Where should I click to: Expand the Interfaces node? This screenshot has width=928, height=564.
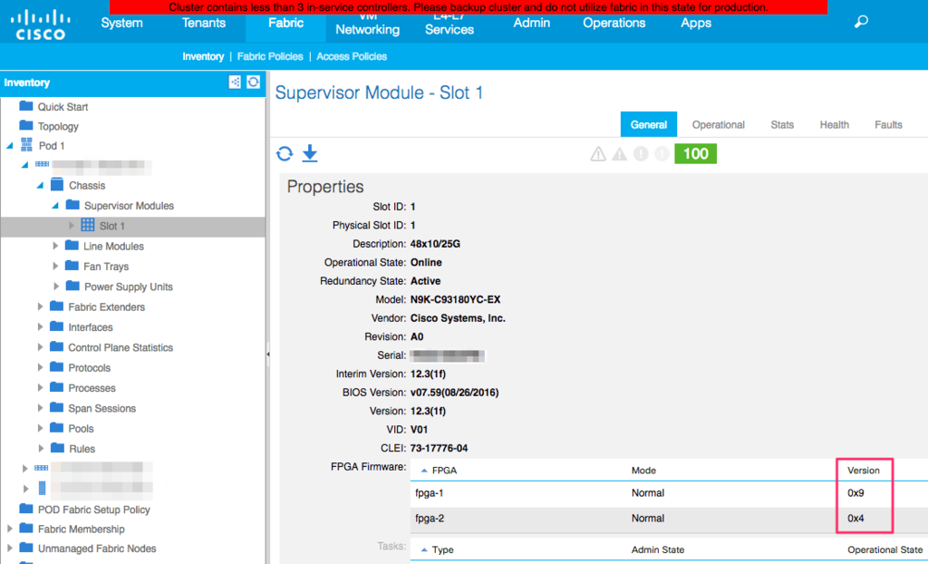pyautogui.click(x=40, y=327)
